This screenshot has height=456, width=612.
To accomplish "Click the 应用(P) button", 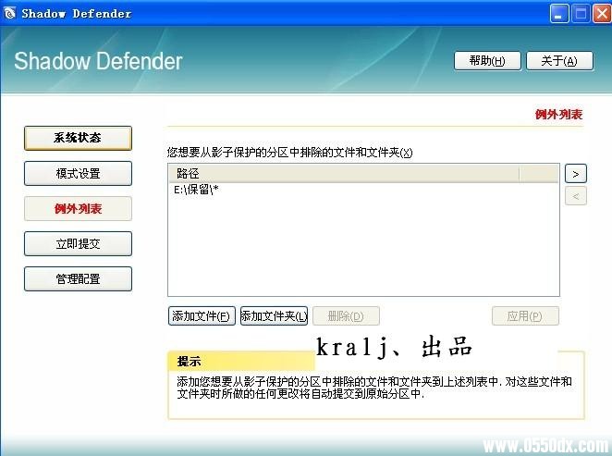I will point(525,315).
